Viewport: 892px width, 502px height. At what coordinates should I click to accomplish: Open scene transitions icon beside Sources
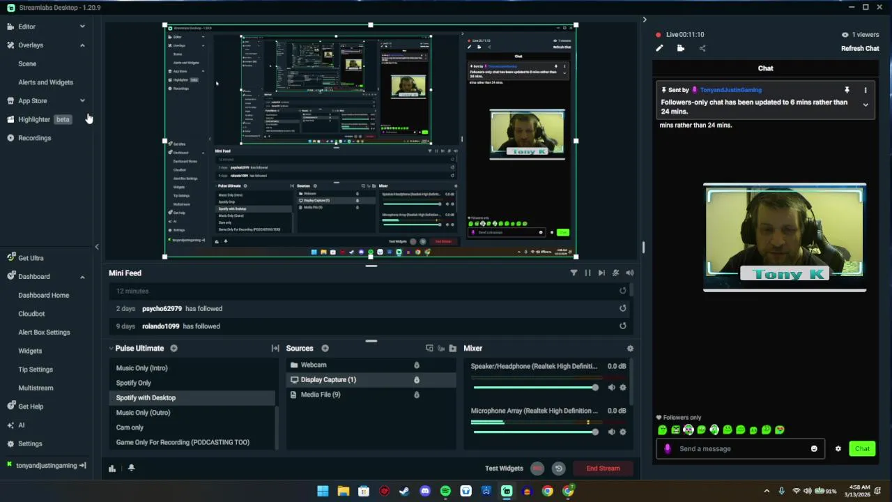click(x=275, y=348)
